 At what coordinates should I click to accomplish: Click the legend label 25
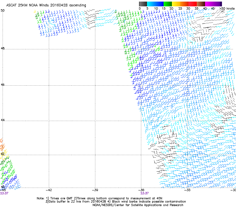coord(180,9)
